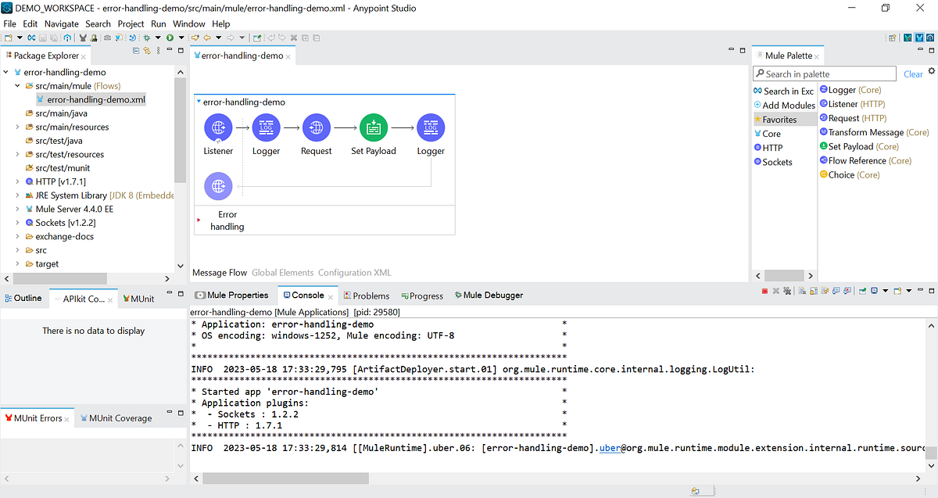Select the Debug toolbar icon
The width and height of the screenshot is (938, 498).
[147, 38]
